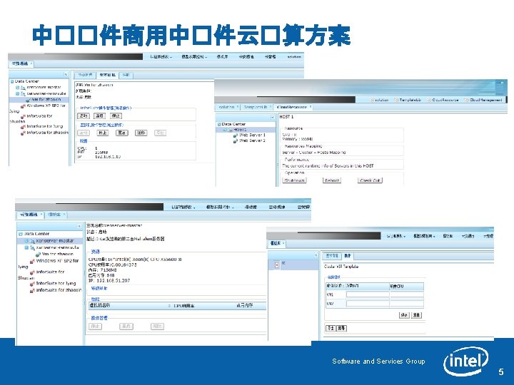Select Web Server 2 tree node

(252, 140)
